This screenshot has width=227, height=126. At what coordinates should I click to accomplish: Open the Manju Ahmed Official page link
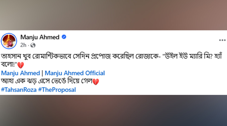tap(75, 73)
